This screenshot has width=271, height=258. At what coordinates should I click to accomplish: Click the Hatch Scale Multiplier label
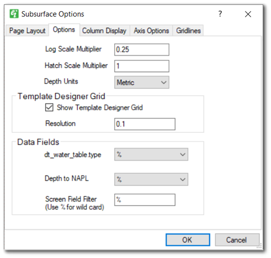click(76, 66)
